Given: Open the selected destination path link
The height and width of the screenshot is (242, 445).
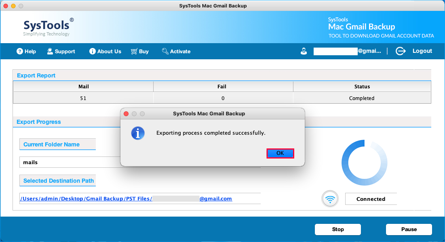Looking at the screenshot, I should coord(126,199).
